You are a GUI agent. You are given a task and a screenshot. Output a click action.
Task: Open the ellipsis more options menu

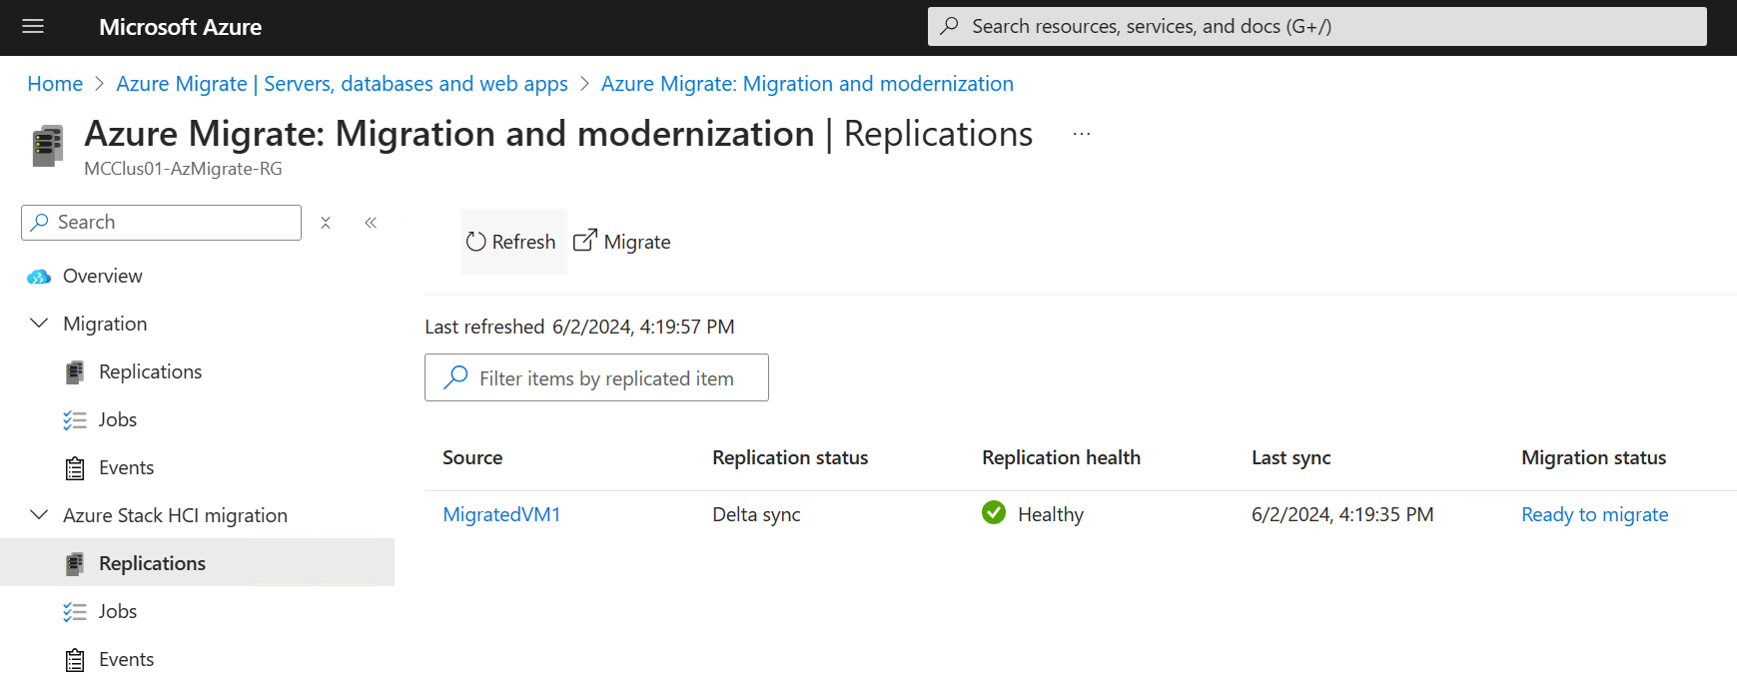click(x=1082, y=134)
